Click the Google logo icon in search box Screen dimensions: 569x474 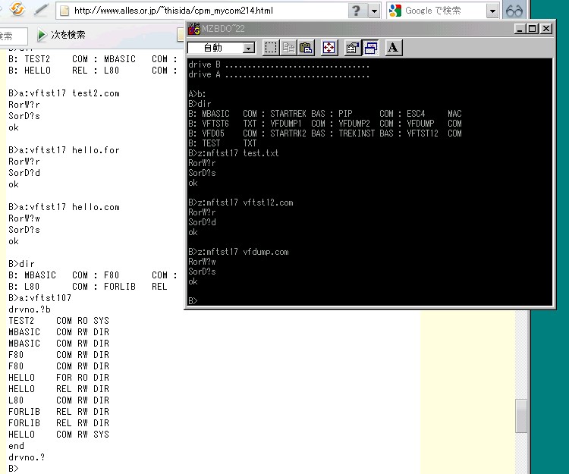click(x=395, y=11)
